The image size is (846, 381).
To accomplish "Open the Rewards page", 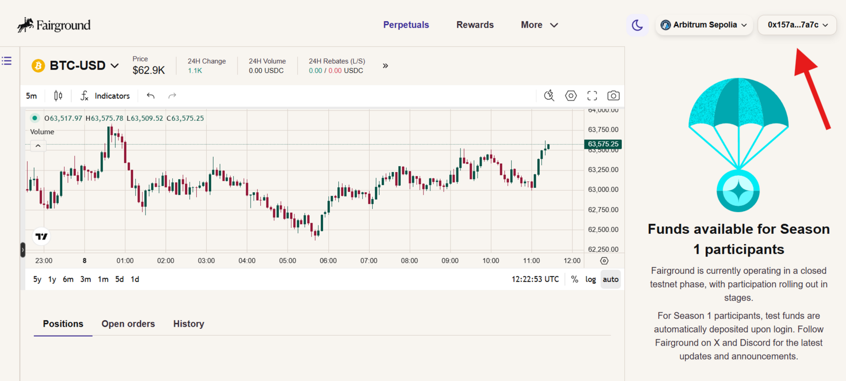I will [x=475, y=25].
